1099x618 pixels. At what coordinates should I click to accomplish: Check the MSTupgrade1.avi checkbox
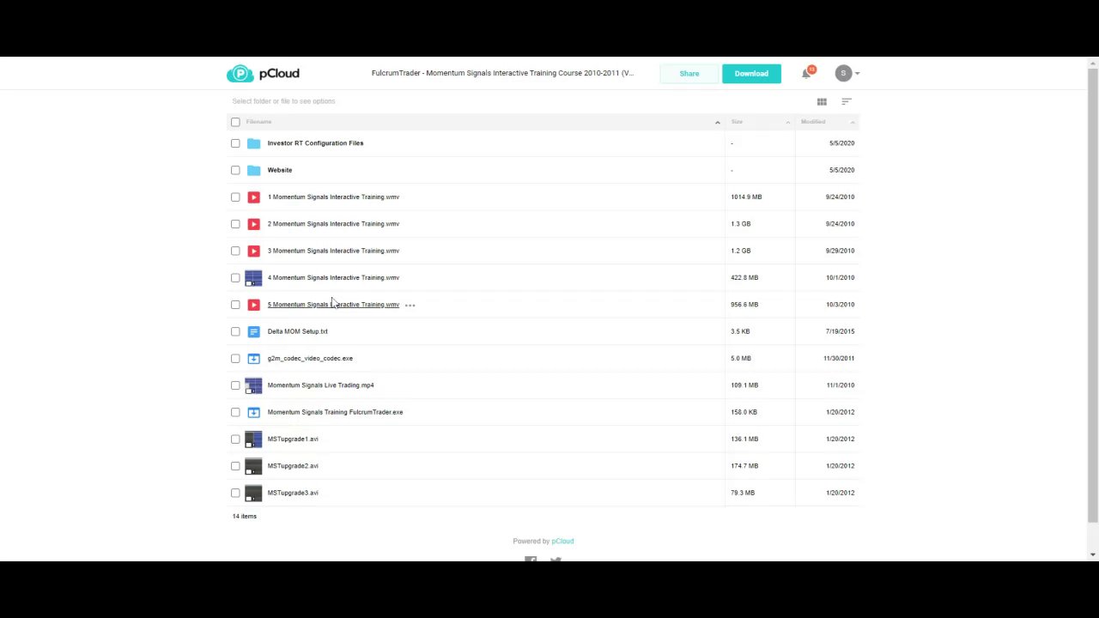(x=235, y=439)
